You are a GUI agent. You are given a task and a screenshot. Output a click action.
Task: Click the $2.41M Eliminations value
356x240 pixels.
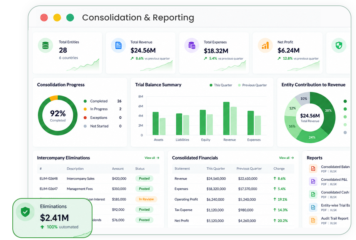[54, 218]
